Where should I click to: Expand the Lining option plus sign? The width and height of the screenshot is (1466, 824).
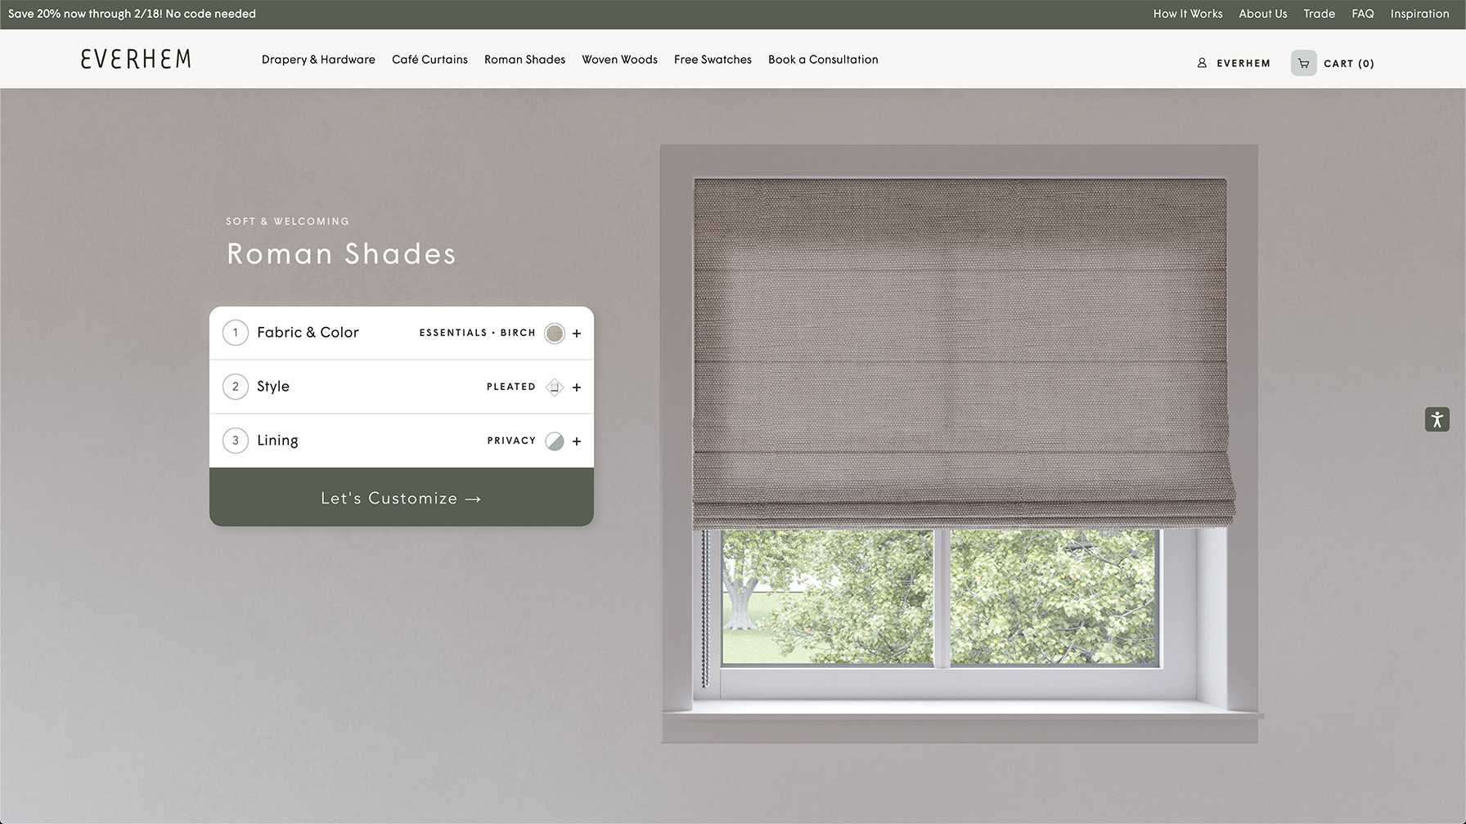577,441
